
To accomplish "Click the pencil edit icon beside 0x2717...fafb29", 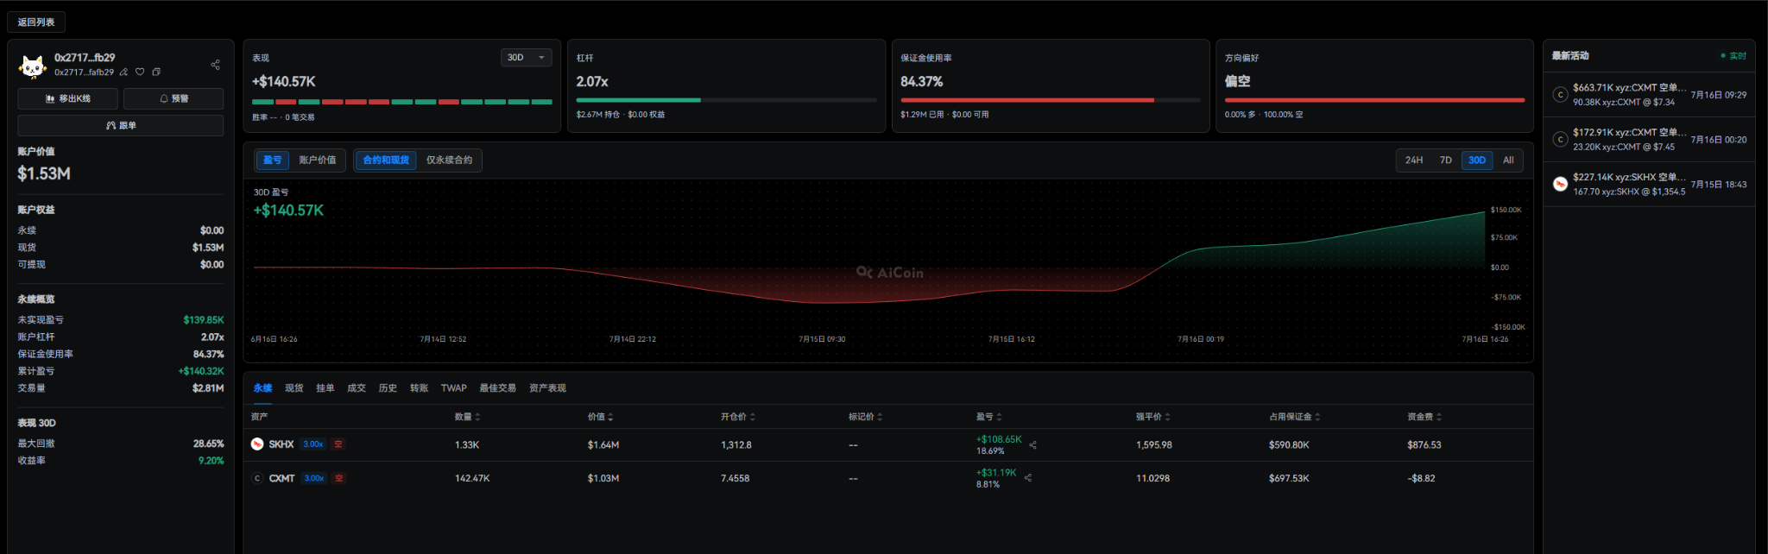I will click(123, 72).
